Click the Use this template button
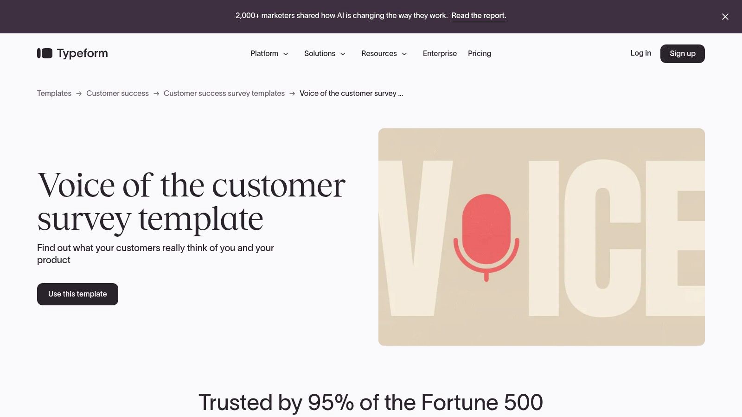This screenshot has width=742, height=417. [x=77, y=294]
